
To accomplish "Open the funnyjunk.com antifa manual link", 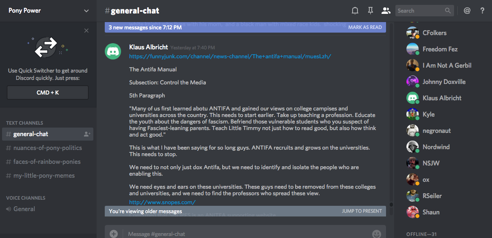I will pyautogui.click(x=230, y=56).
